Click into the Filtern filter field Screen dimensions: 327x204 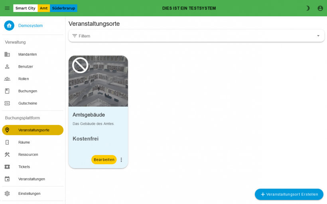pos(191,36)
